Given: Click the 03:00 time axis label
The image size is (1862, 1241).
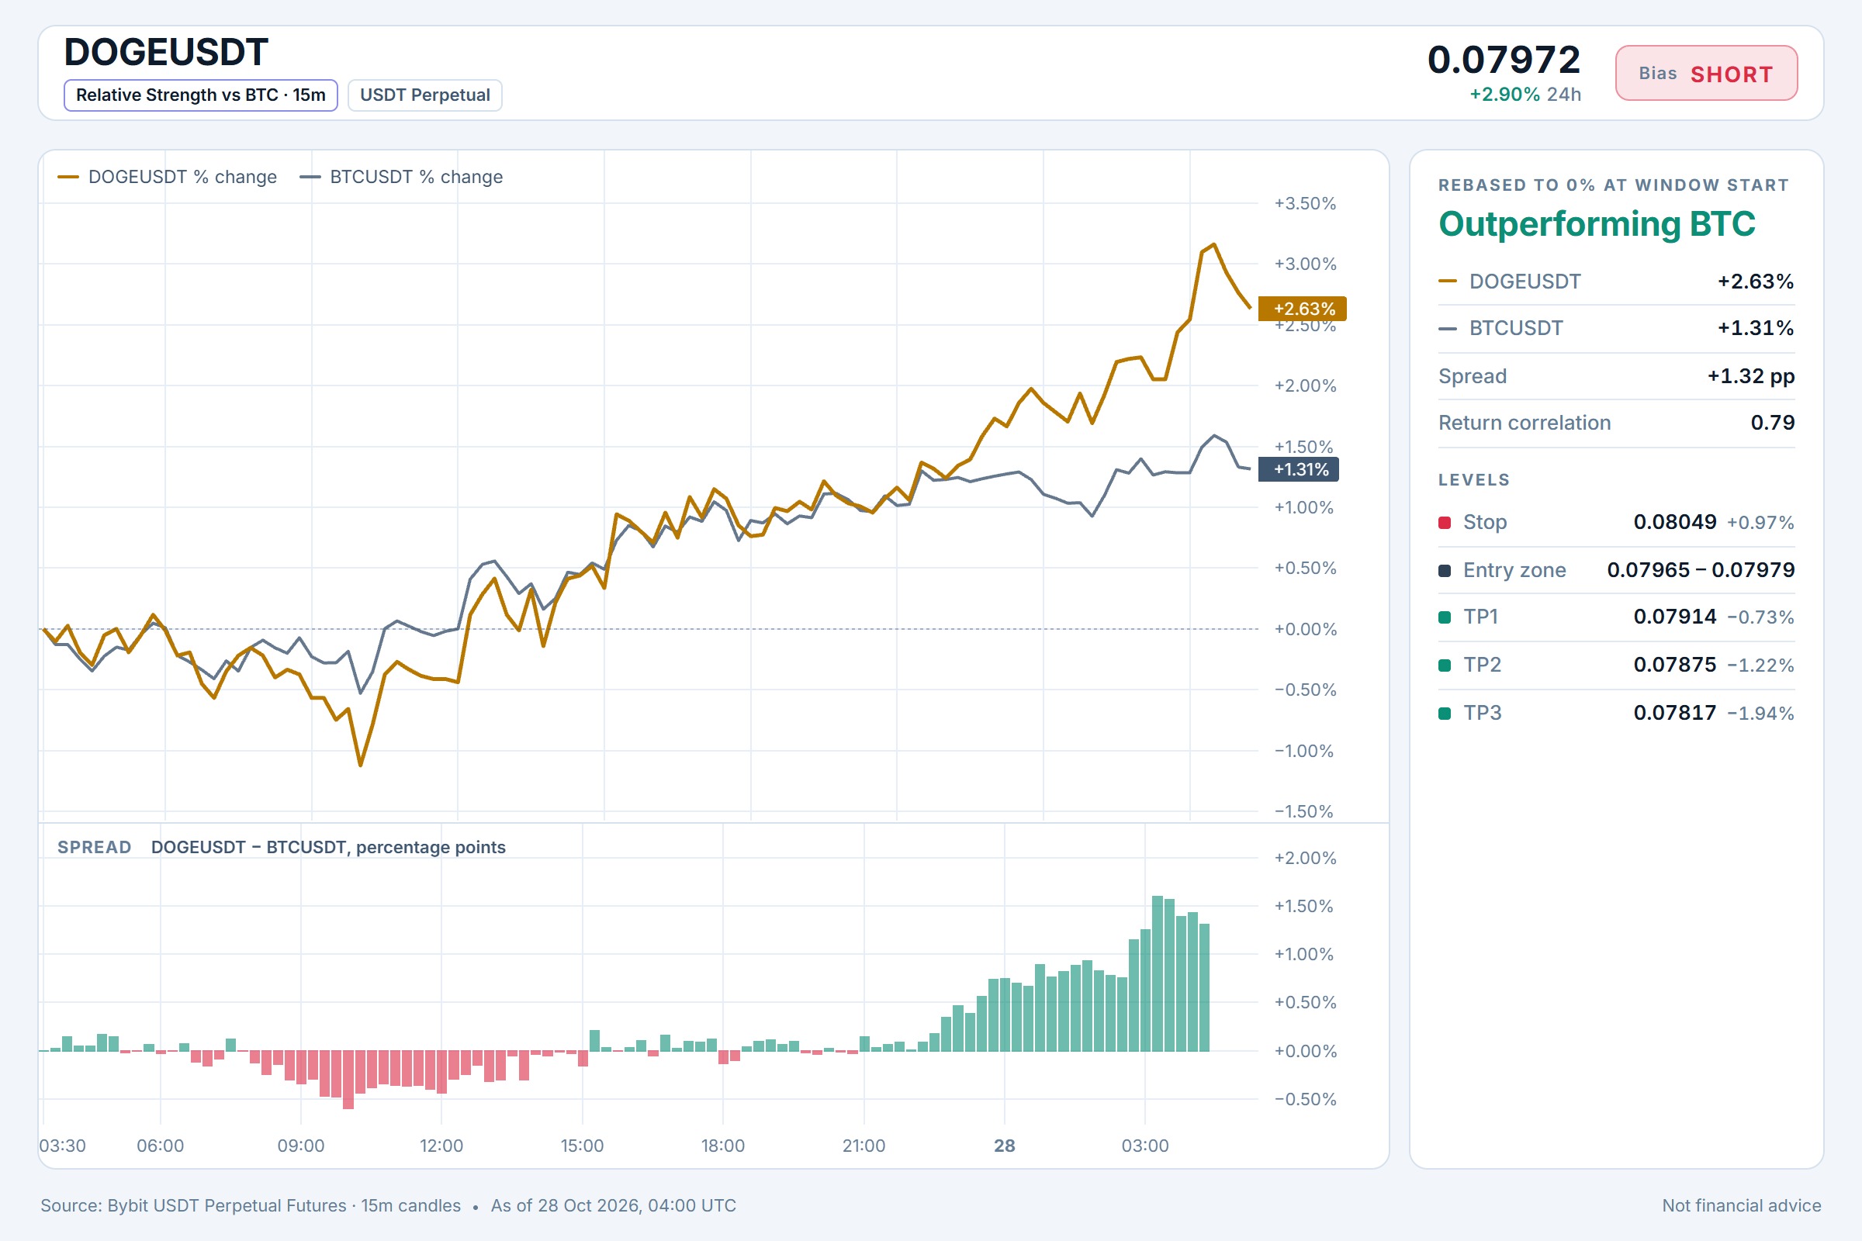Looking at the screenshot, I should pyautogui.click(x=1145, y=1146).
